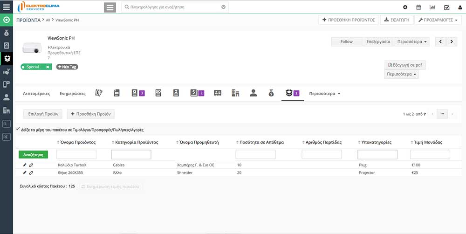Click the quick-create plus circle icon in the top bar
The width and height of the screenshot is (466, 234).
pos(405,7)
